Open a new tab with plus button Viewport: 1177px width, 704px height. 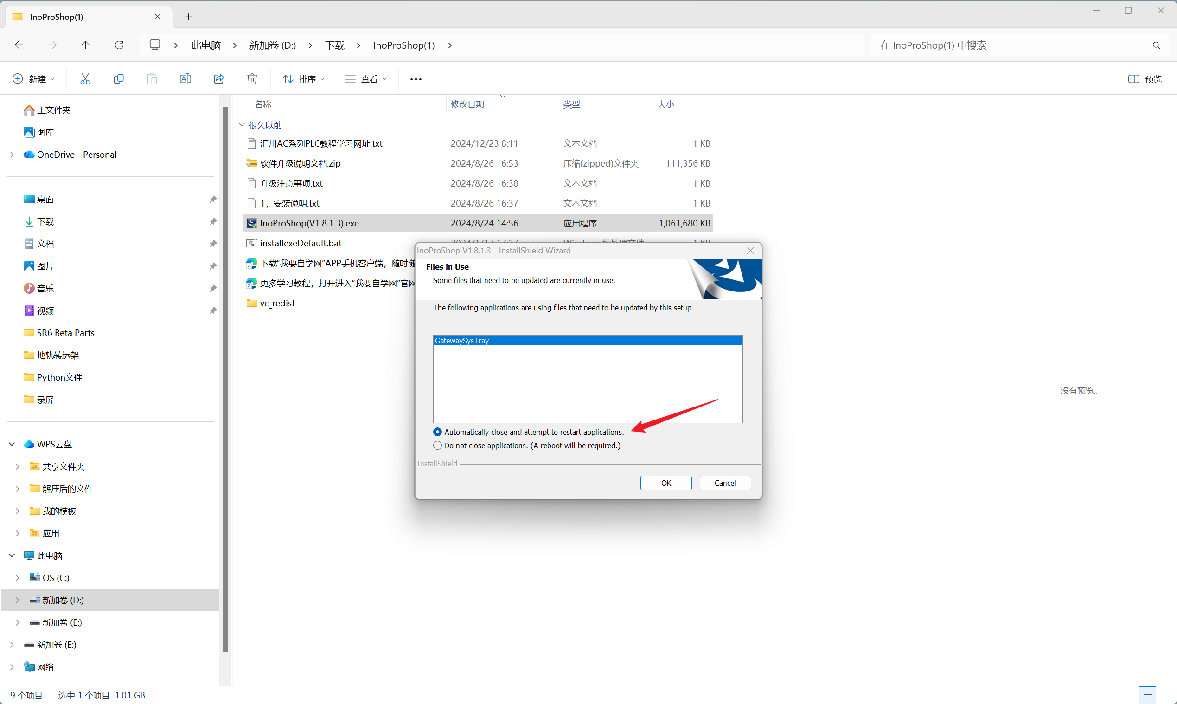(188, 17)
